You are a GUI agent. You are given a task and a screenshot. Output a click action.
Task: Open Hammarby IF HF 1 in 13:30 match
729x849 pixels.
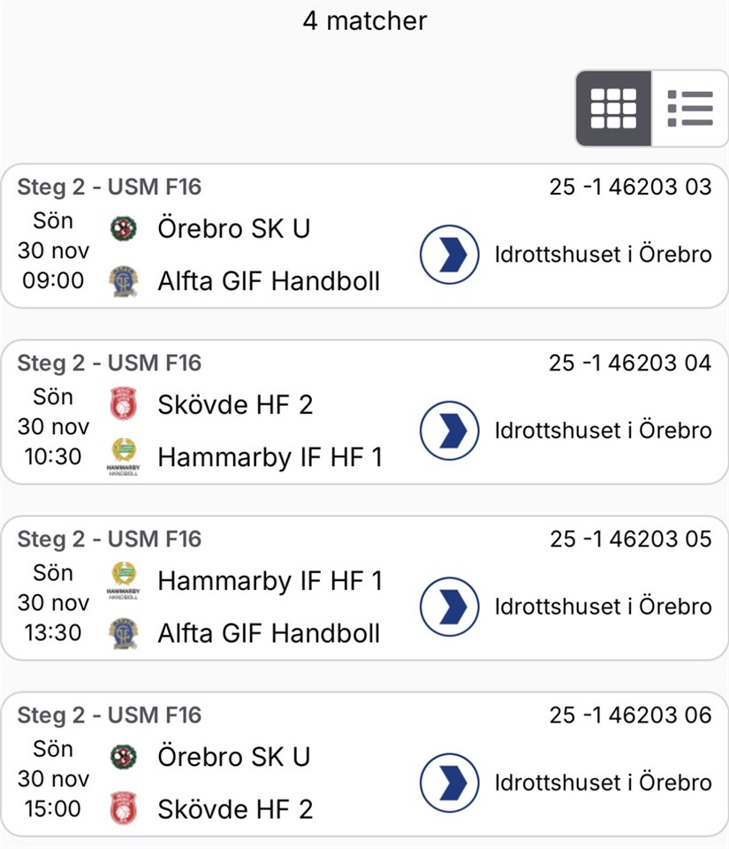pyautogui.click(x=270, y=581)
